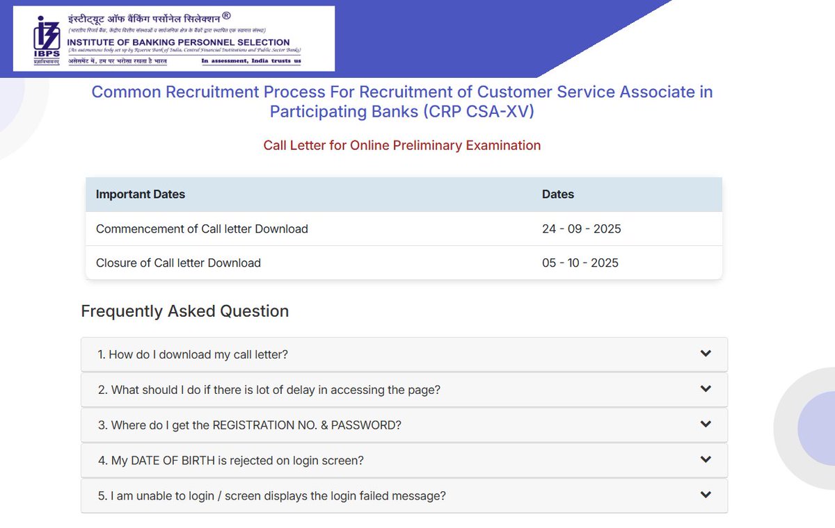Click the Commencement of Call letter Download row
Image resolution: width=835 pixels, height=528 pixels.
coord(202,229)
